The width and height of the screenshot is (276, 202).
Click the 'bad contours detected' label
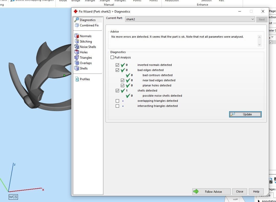157,75
